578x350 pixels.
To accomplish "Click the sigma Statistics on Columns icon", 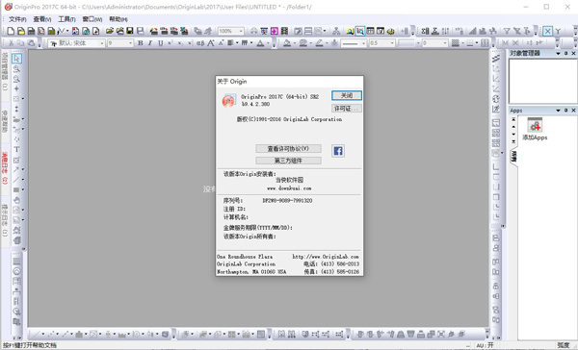I will click(425, 32).
